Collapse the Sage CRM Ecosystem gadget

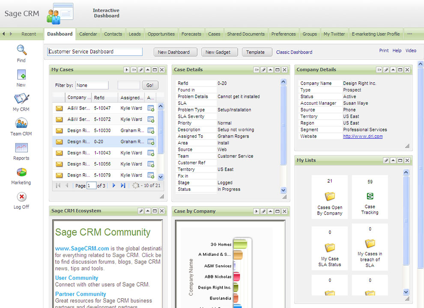tap(148, 211)
